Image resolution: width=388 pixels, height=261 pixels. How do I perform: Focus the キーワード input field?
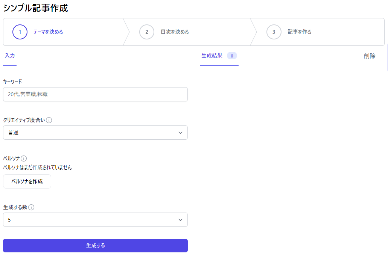[x=95, y=94]
